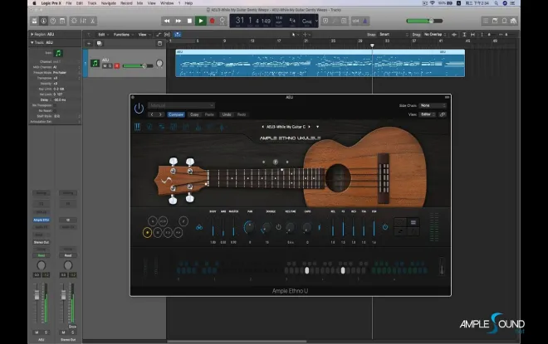Toggle record enable R on AEU track
Screen dimensions: 548x344
point(117,66)
